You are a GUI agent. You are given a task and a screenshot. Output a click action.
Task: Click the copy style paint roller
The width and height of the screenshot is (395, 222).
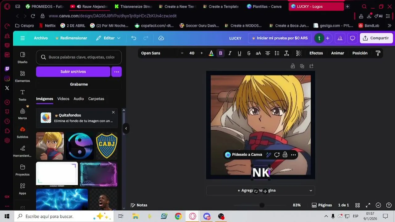378,53
